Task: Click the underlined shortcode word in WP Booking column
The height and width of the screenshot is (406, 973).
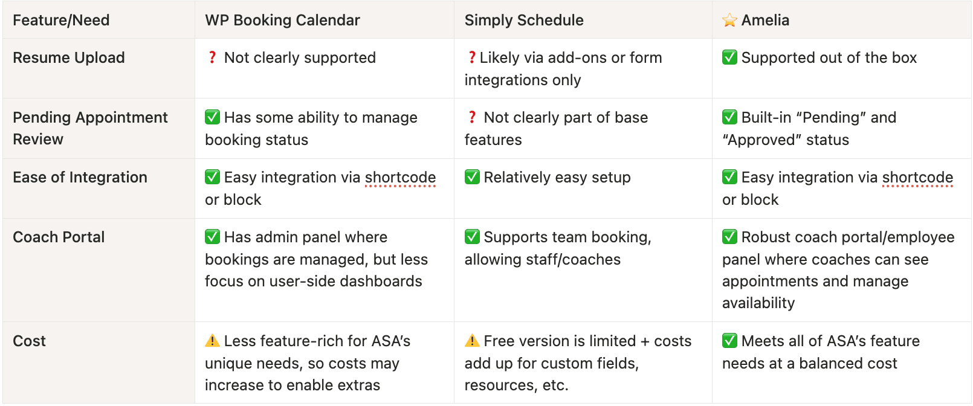Action: coord(400,178)
